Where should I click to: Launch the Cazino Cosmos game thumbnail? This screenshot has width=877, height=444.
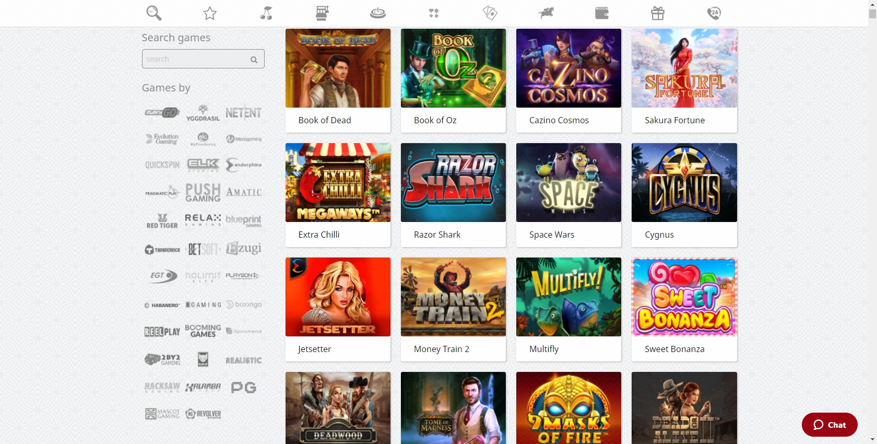(x=568, y=68)
